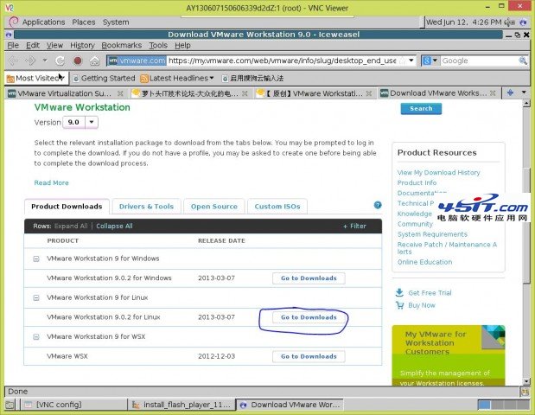Screen dimensions: 535x415
Task: Close the VMware Virtualization Su... tab
Action: pos(120,93)
